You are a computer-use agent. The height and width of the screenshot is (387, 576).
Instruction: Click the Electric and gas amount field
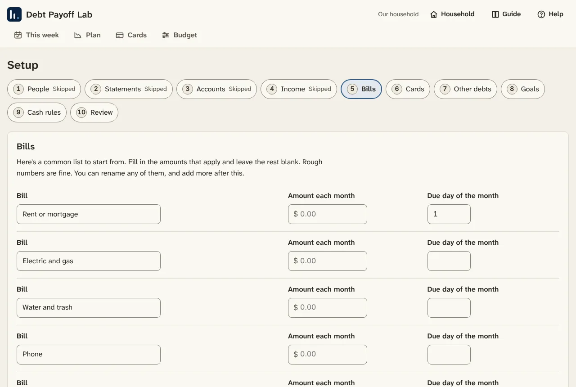click(x=328, y=261)
